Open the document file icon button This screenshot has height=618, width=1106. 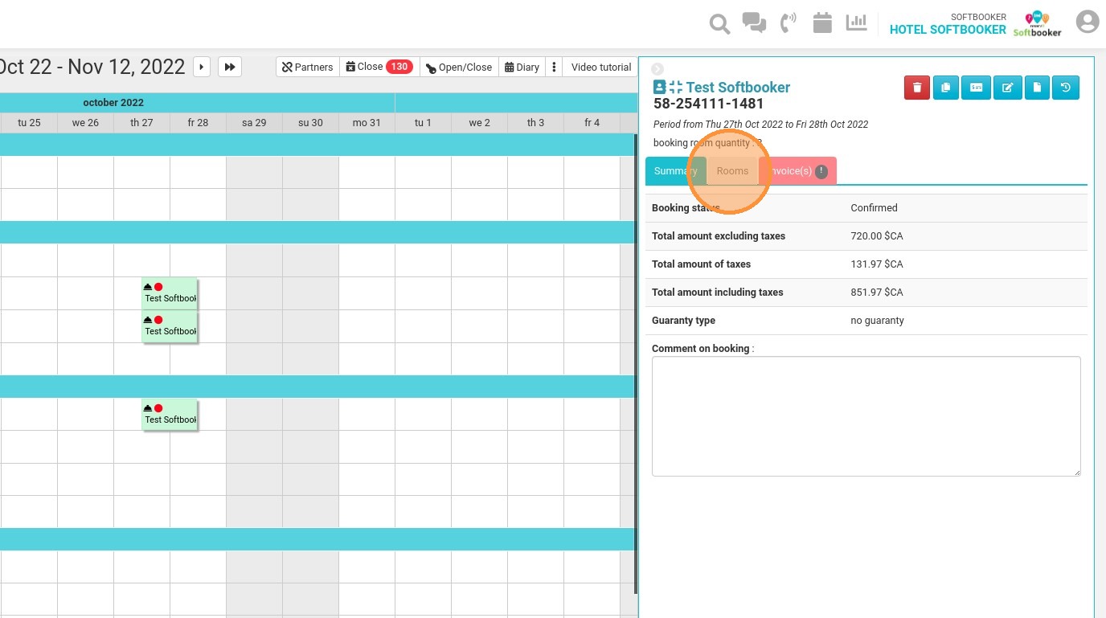point(1037,88)
